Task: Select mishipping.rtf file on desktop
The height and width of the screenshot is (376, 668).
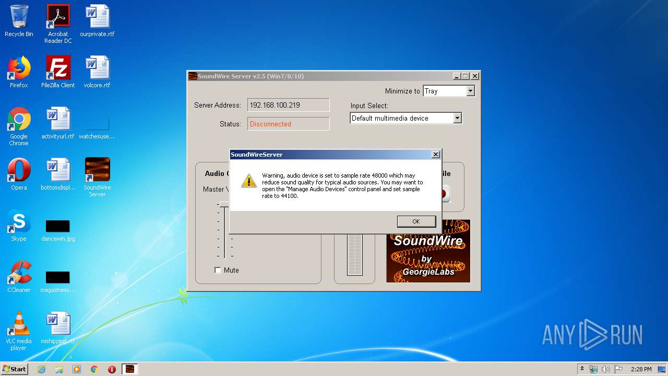Action: click(x=58, y=328)
